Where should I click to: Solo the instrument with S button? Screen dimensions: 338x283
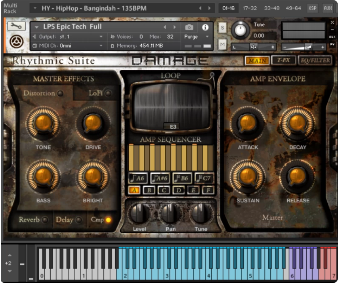pos(222,28)
